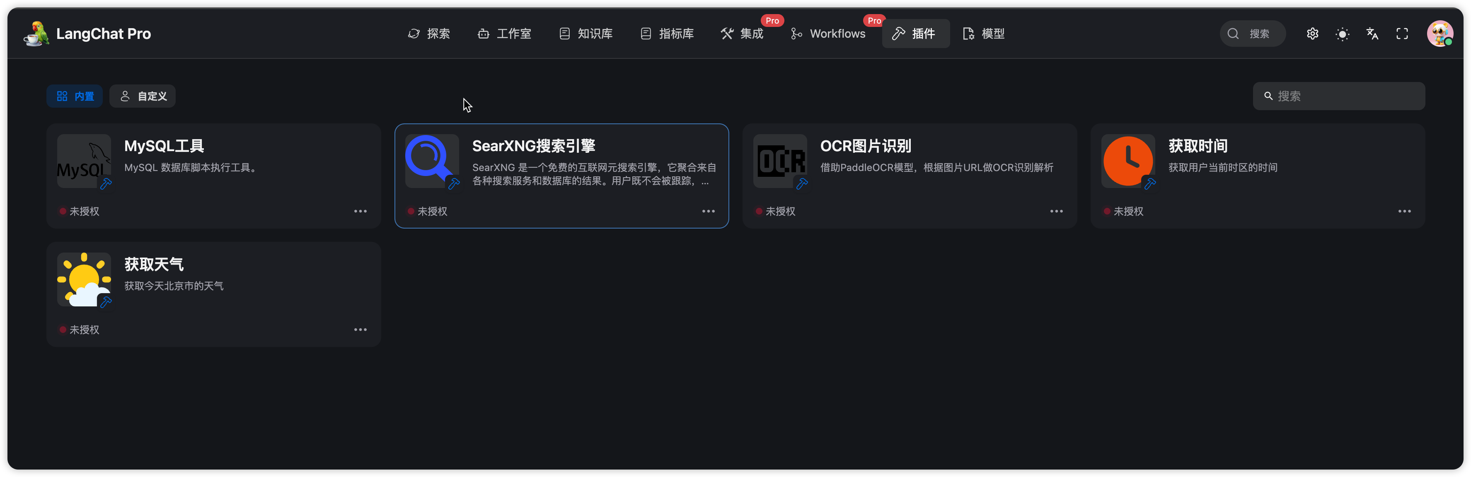Viewport: 1471px width, 477px height.
Task: Open the 获取天气 card title
Action: tap(154, 264)
